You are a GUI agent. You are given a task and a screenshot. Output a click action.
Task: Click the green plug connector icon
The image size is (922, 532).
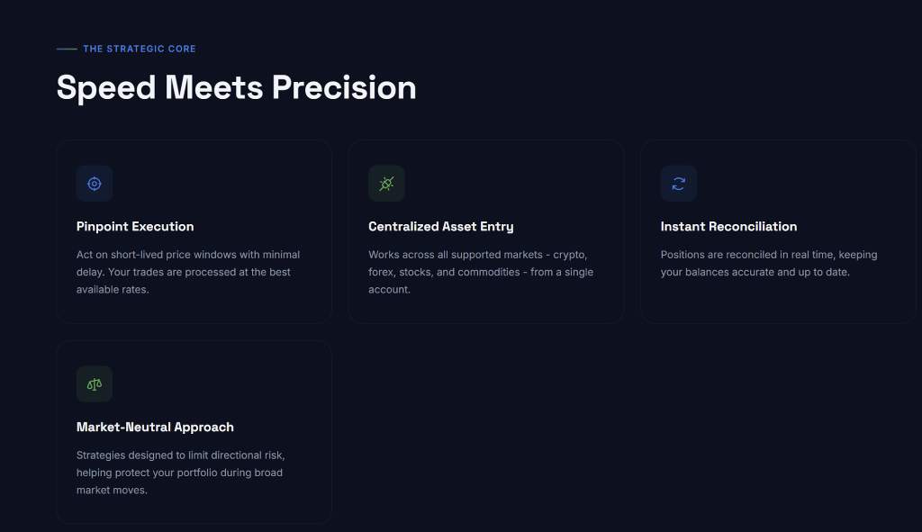pyautogui.click(x=386, y=184)
